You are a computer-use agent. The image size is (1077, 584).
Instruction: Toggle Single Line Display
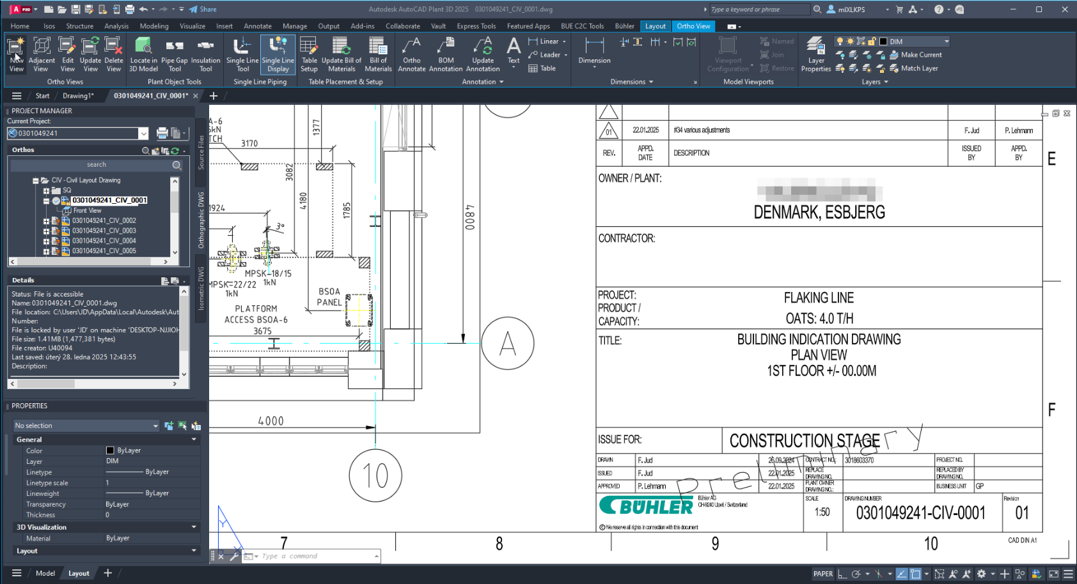(x=278, y=54)
